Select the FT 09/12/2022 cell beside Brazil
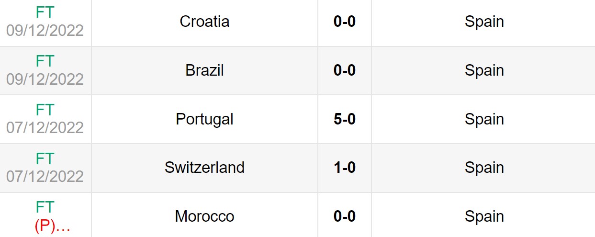Viewport: 595px width, 237px height. tap(45, 70)
